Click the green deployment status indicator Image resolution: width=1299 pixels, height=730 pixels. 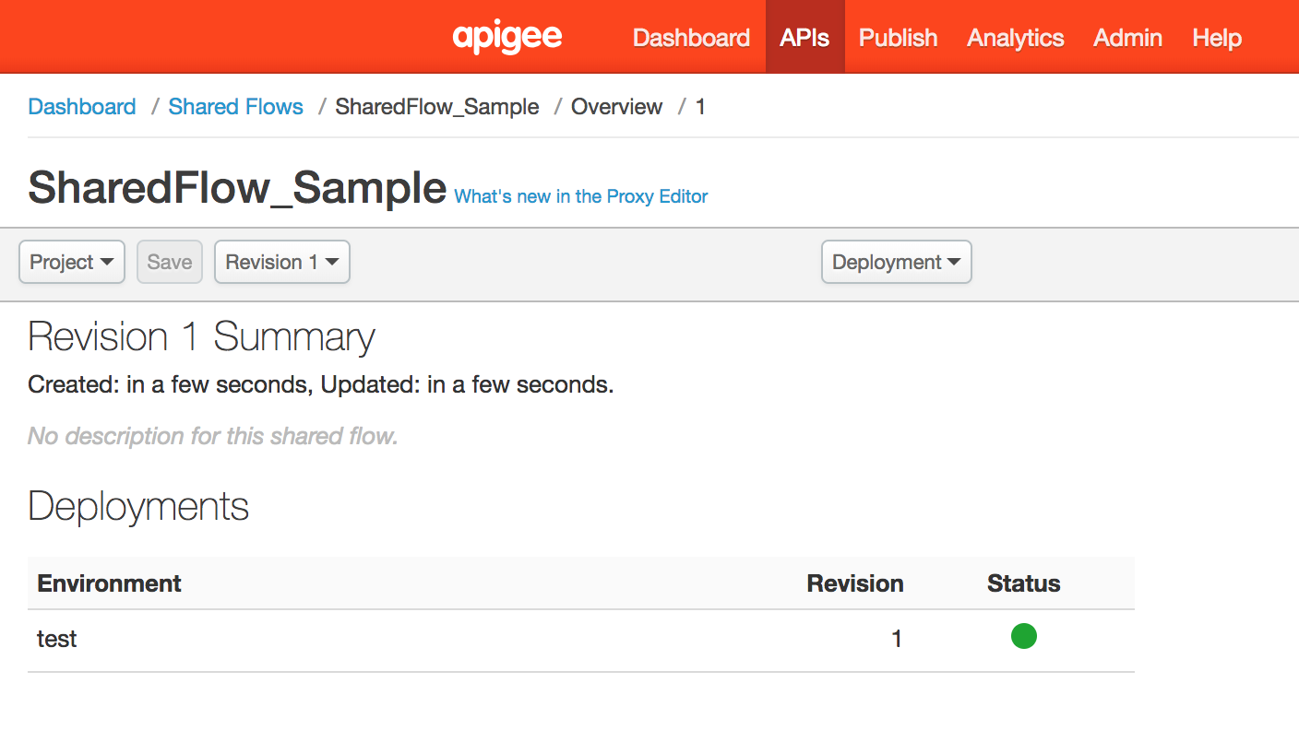click(x=1023, y=636)
